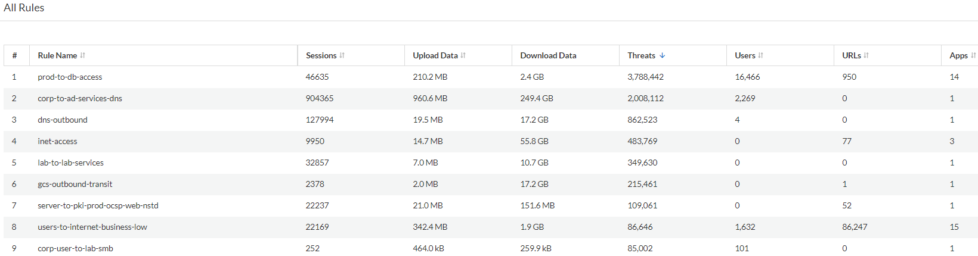Viewport: 978px width, 256px height.
Task: Click the # column header
Action: 14,55
